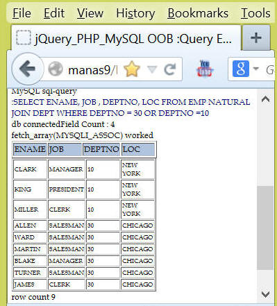The width and height of the screenshot is (277, 306).
Task: Select the ALLEN cell
Action: point(30,226)
